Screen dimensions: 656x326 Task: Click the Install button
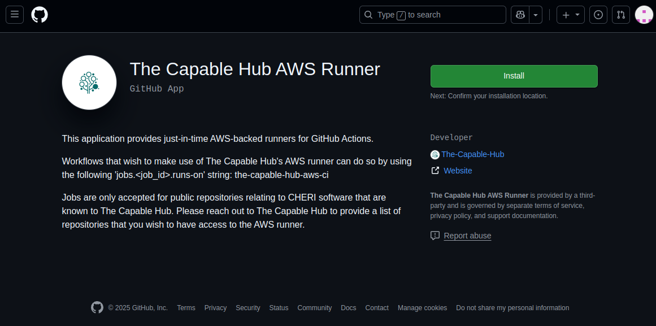pos(514,76)
